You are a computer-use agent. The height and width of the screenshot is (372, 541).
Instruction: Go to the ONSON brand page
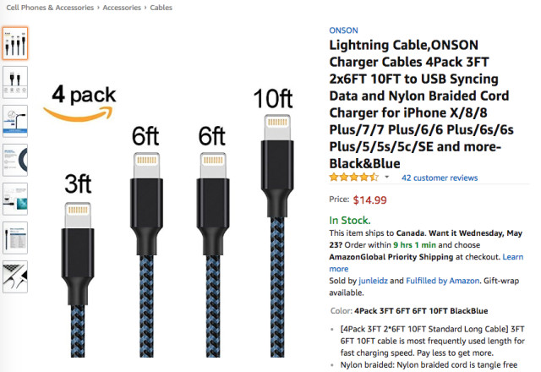(x=342, y=29)
